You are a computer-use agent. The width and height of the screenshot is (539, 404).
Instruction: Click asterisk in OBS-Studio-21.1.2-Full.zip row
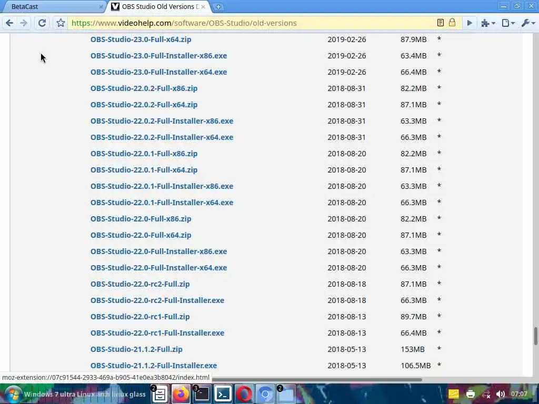point(439,349)
